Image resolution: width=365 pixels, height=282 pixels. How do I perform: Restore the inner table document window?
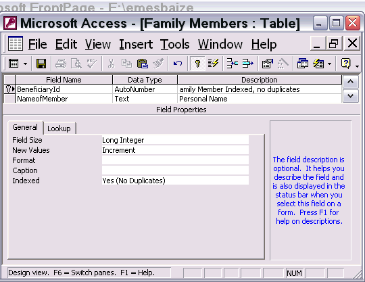[x=334, y=43]
